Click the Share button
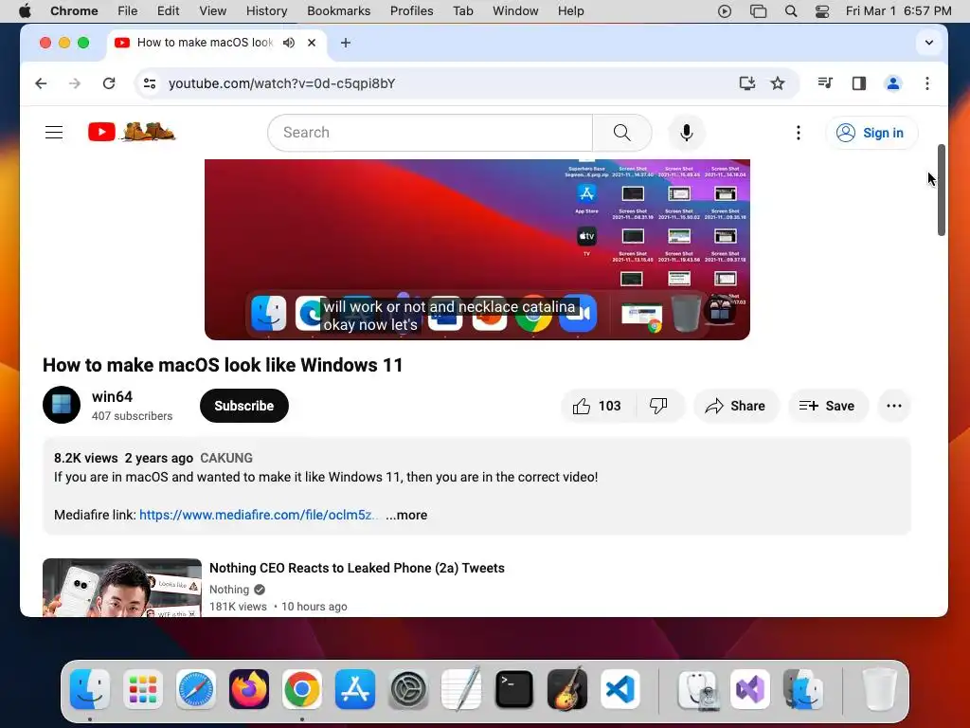Viewport: 970px width, 728px height. coord(735,406)
